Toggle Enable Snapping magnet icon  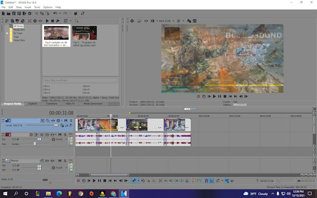tap(206, 181)
